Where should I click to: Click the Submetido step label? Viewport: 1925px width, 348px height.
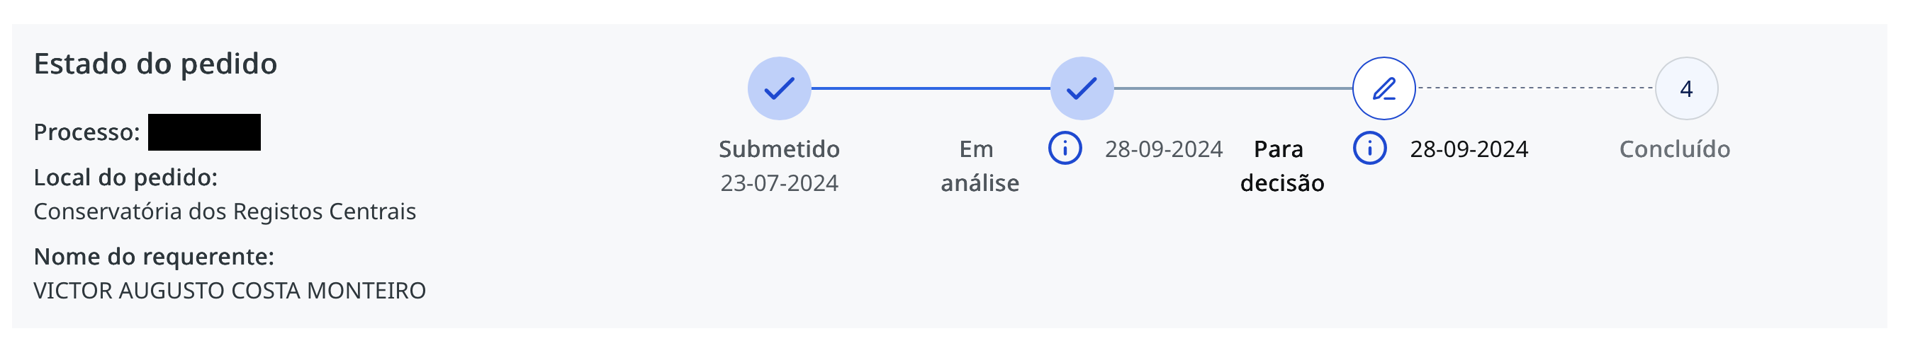coord(779,149)
